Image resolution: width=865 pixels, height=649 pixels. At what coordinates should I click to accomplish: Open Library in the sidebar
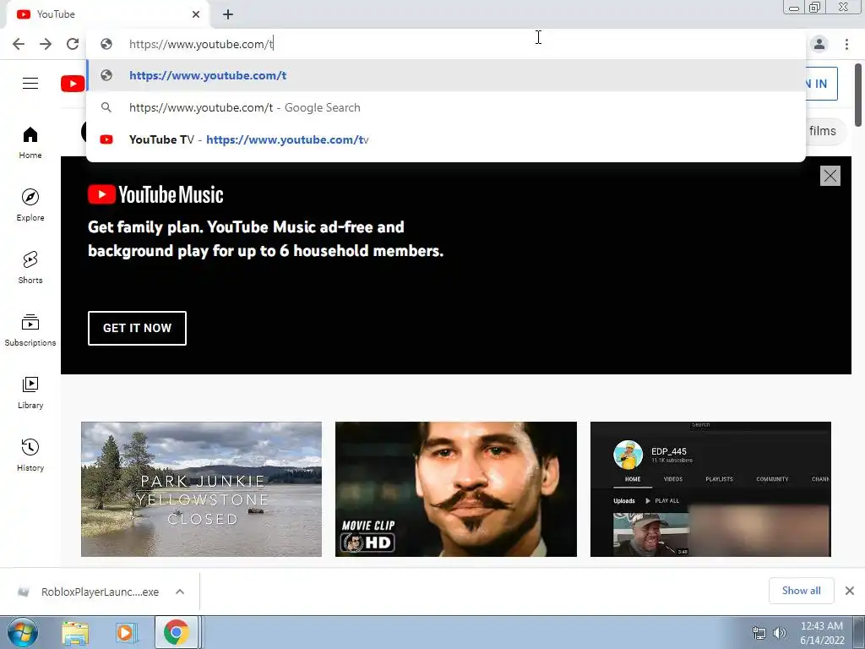click(30, 392)
